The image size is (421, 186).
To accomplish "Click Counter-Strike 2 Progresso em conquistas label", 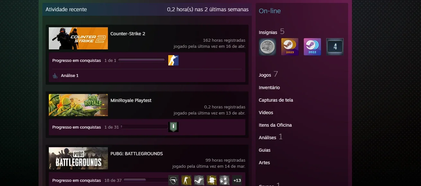I will coord(76,60).
